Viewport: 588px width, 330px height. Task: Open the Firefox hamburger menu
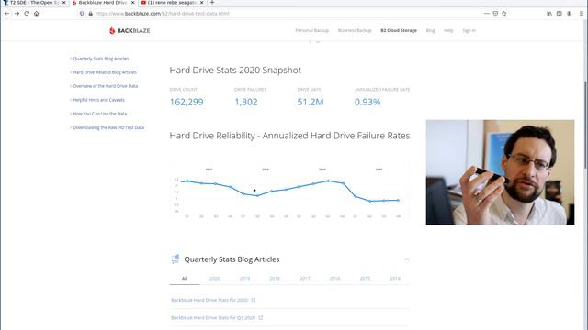point(582,14)
